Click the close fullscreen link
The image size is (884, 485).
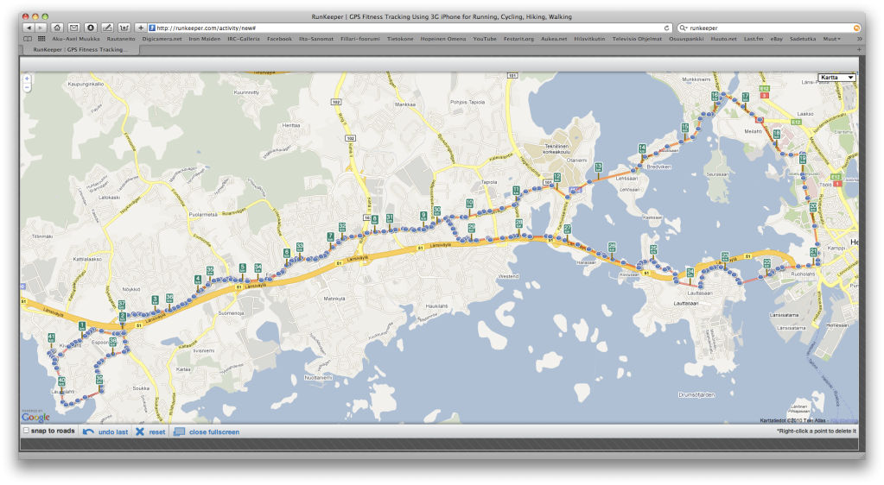coord(214,432)
